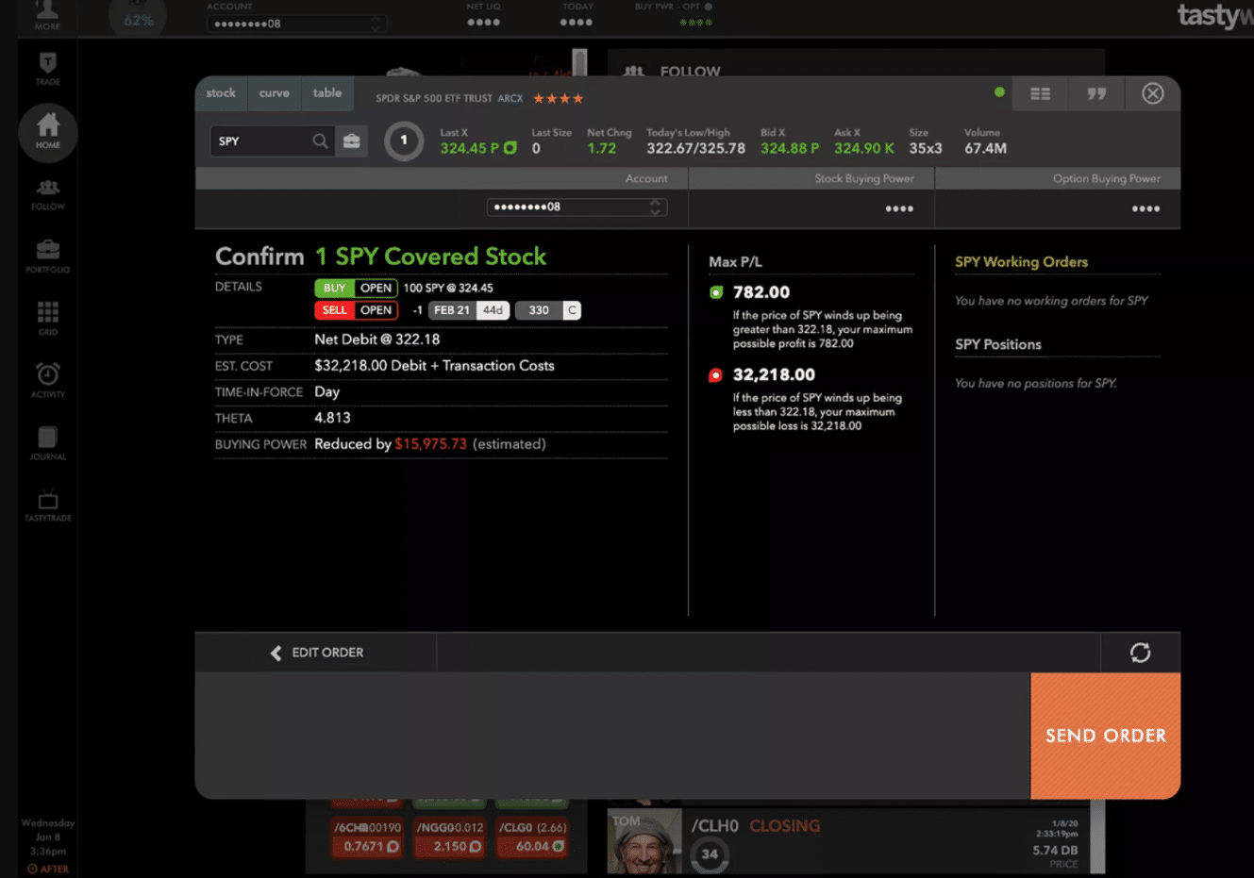Click the Size value 35x3
The height and width of the screenshot is (878, 1254).
(926, 148)
